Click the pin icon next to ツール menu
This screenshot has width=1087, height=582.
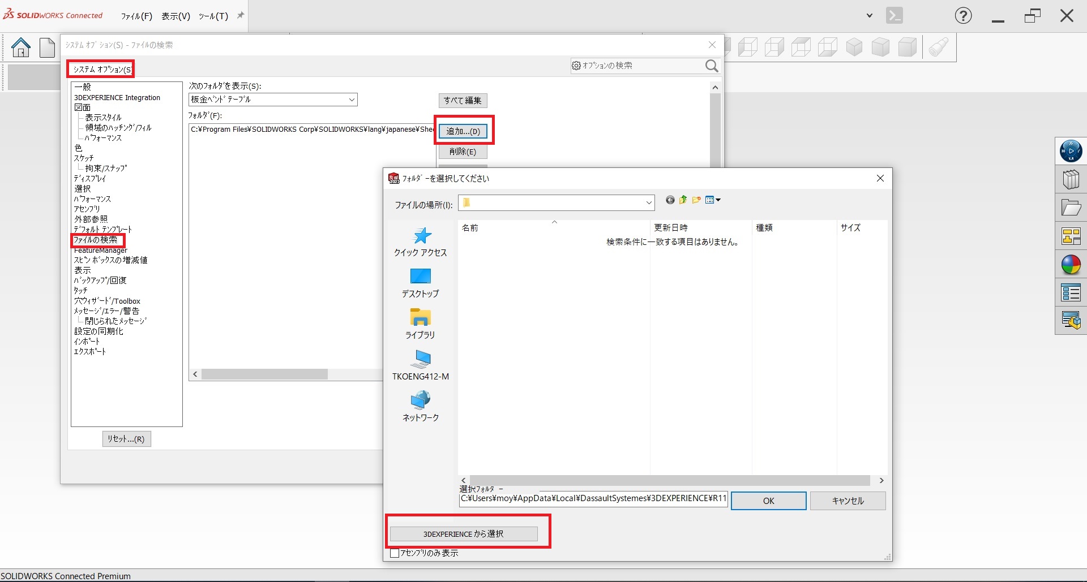(x=240, y=15)
